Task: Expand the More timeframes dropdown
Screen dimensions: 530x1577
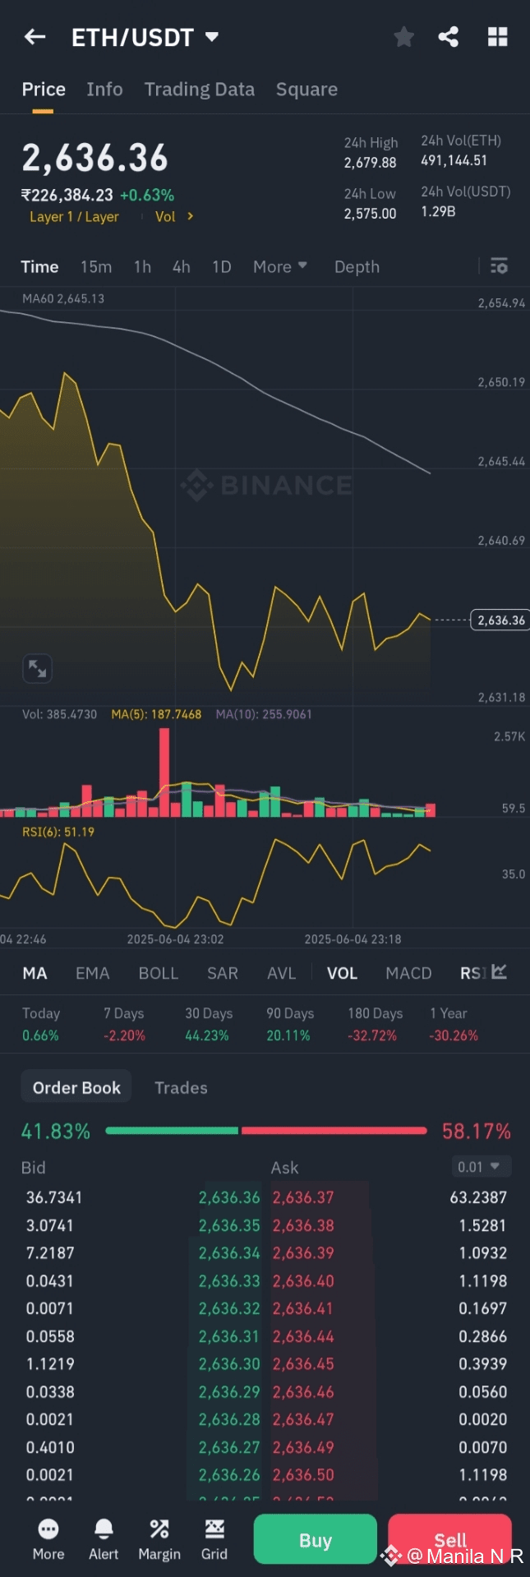Action: tap(279, 267)
